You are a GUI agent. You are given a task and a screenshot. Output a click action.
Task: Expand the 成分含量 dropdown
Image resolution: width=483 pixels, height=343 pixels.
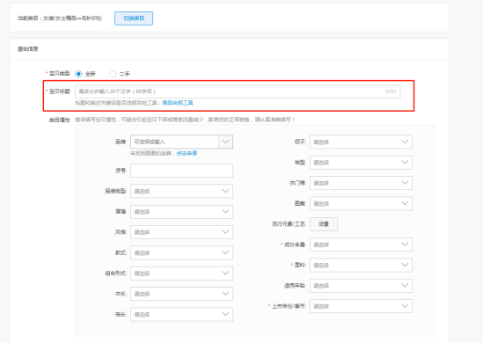coord(361,244)
